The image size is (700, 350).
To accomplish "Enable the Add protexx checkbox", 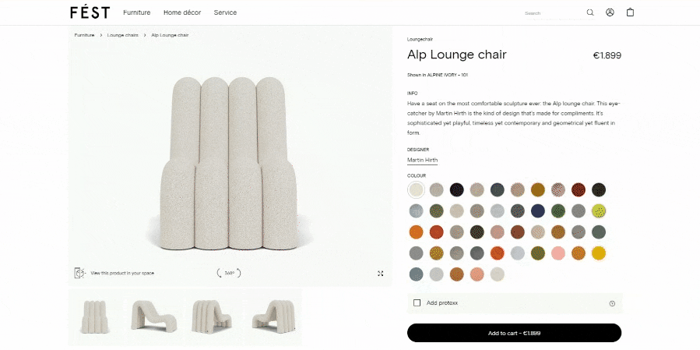I will [417, 303].
